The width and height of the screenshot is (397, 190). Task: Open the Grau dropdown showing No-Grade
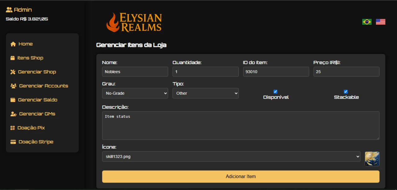(x=135, y=93)
